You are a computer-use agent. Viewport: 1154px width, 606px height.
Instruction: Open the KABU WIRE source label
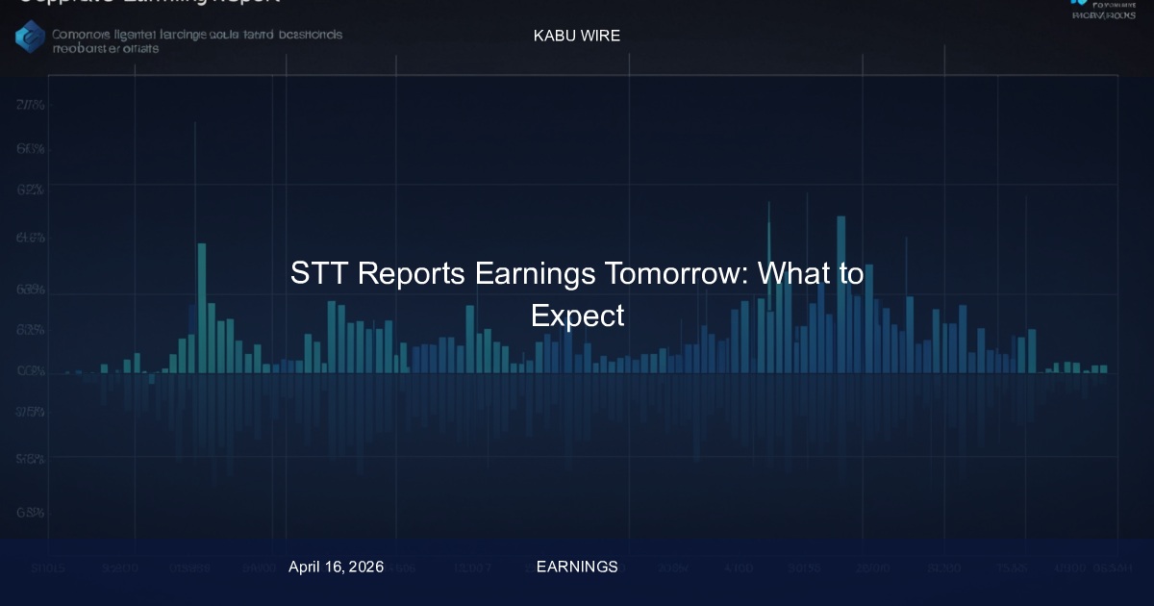pyautogui.click(x=576, y=36)
